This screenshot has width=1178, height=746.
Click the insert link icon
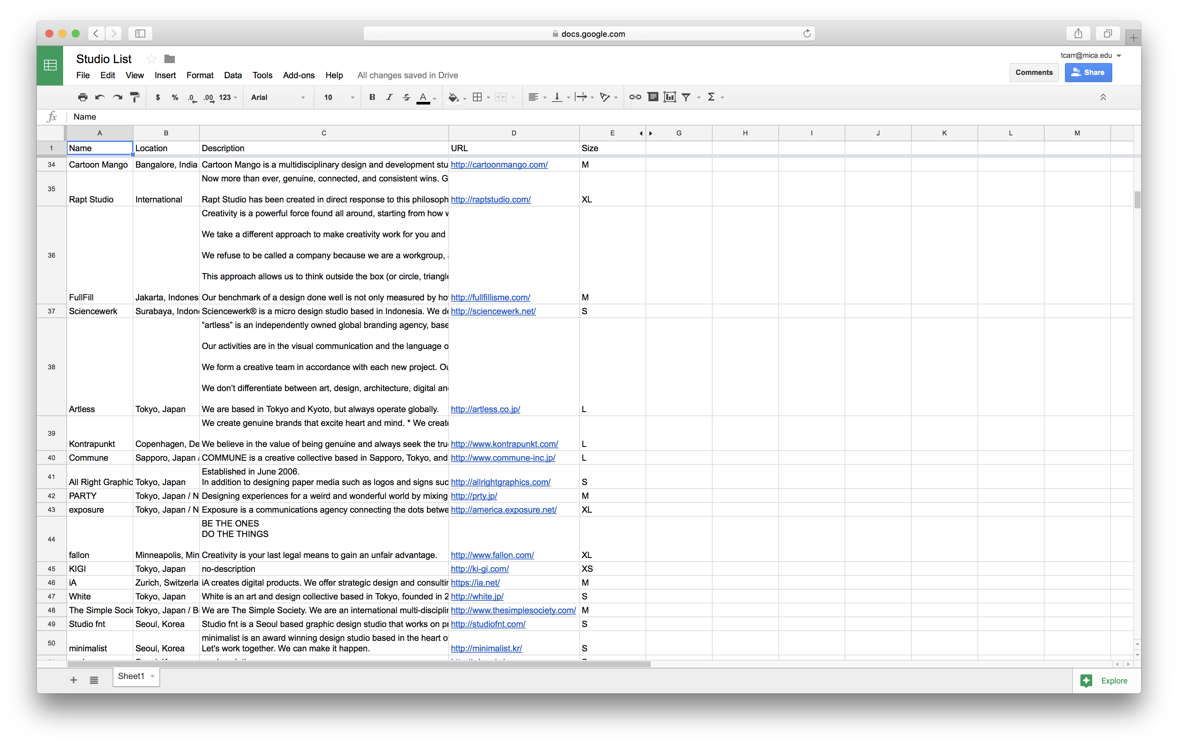point(635,97)
